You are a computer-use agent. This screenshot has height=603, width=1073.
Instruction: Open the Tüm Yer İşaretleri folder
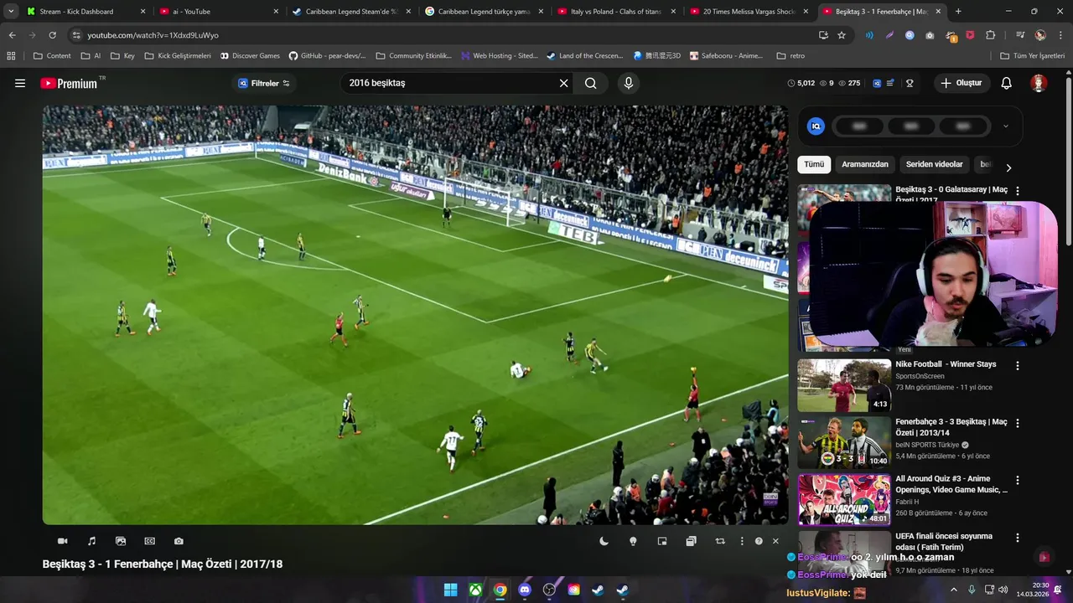tap(1032, 56)
